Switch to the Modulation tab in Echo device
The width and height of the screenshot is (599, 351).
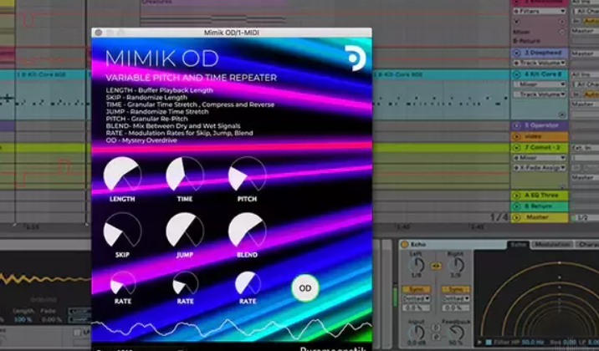click(553, 245)
